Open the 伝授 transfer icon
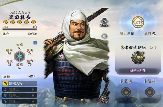The height and width of the screenshot is (107, 163). point(104,100)
